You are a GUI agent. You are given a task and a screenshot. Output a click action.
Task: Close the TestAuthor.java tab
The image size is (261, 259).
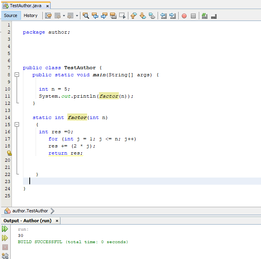coord(48,6)
